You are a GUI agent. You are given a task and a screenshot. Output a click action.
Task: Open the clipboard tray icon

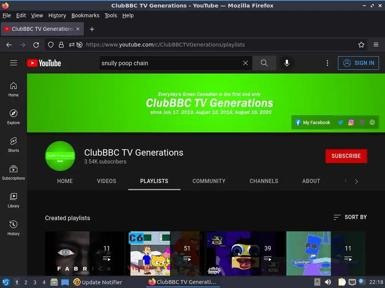(342, 282)
